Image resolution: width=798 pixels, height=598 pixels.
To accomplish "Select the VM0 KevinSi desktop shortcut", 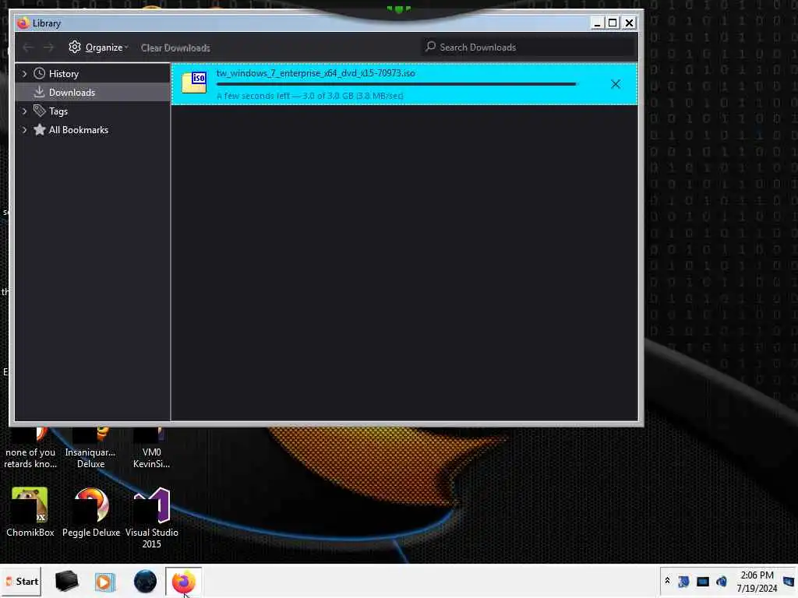I will (x=152, y=448).
